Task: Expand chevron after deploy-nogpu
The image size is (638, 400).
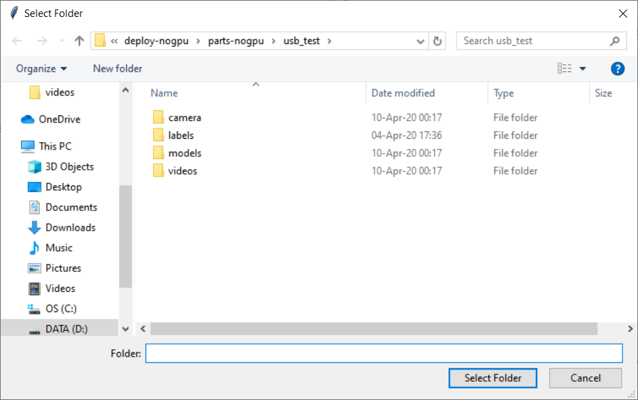Action: pos(198,41)
